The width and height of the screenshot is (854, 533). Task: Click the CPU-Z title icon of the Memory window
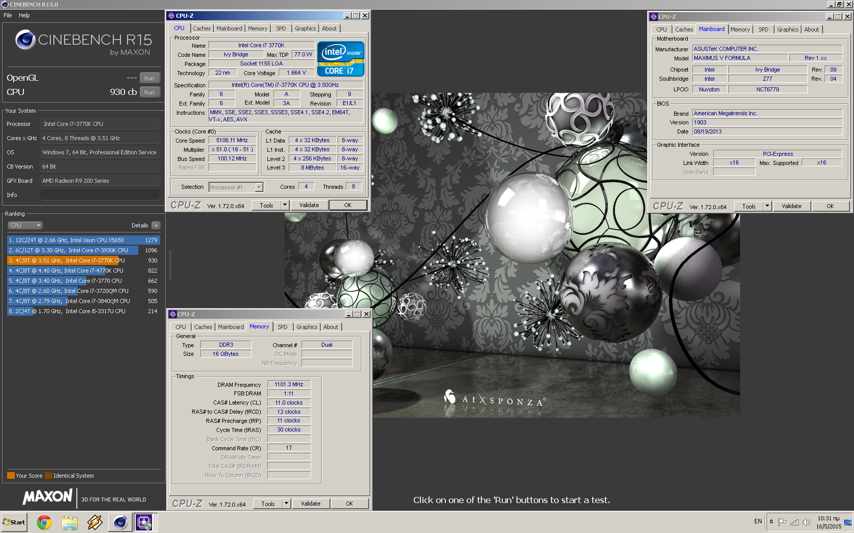(x=173, y=314)
